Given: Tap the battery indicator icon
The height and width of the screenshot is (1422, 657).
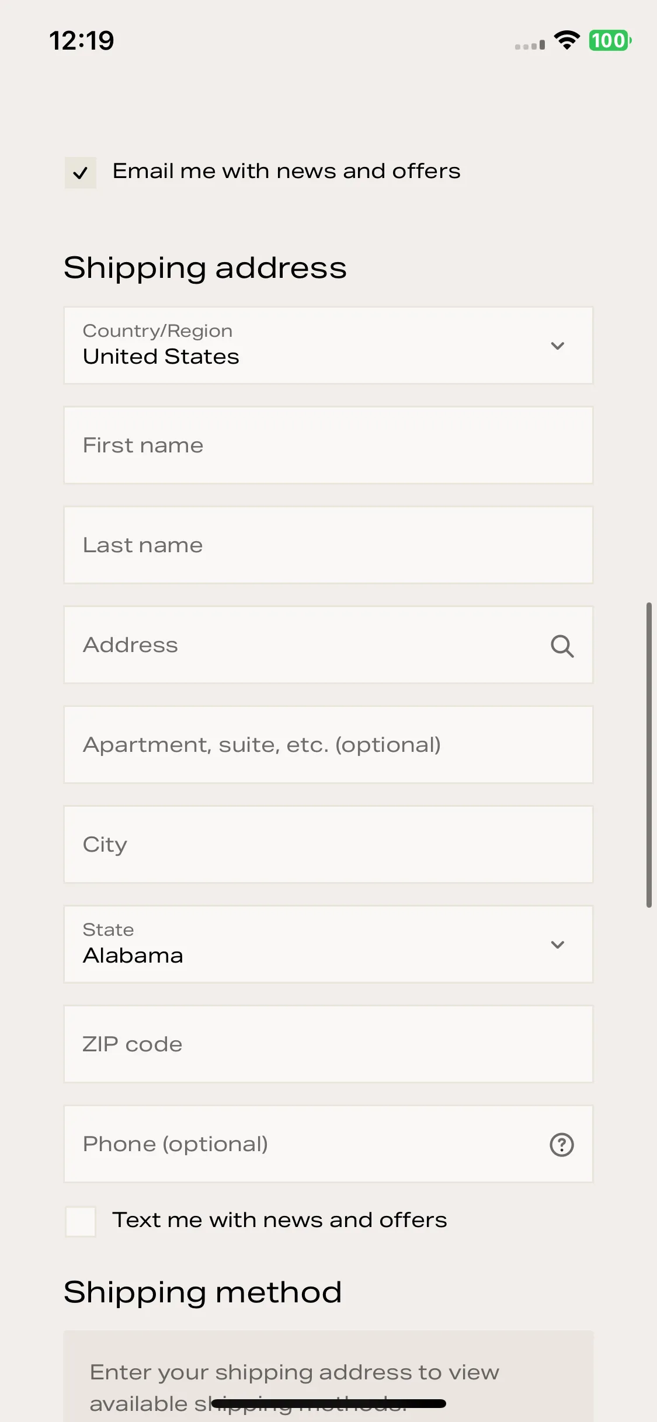Looking at the screenshot, I should 610,40.
